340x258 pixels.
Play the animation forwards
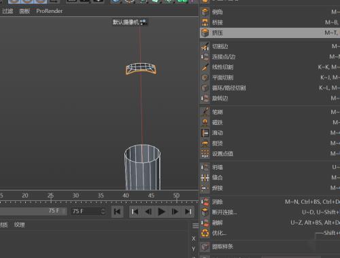pyautogui.click(x=161, y=212)
